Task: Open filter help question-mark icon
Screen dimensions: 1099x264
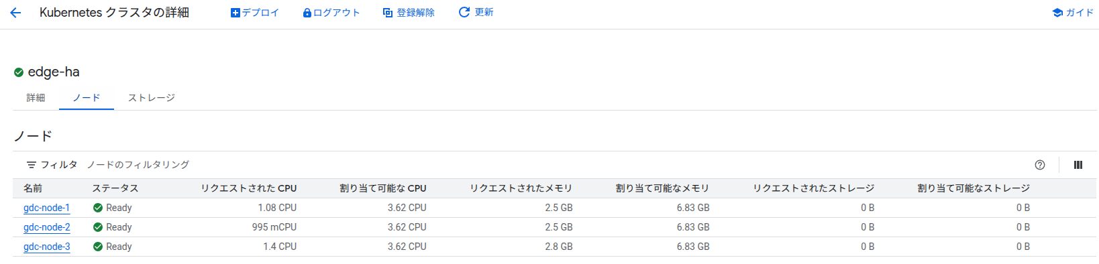Action: 1040,165
